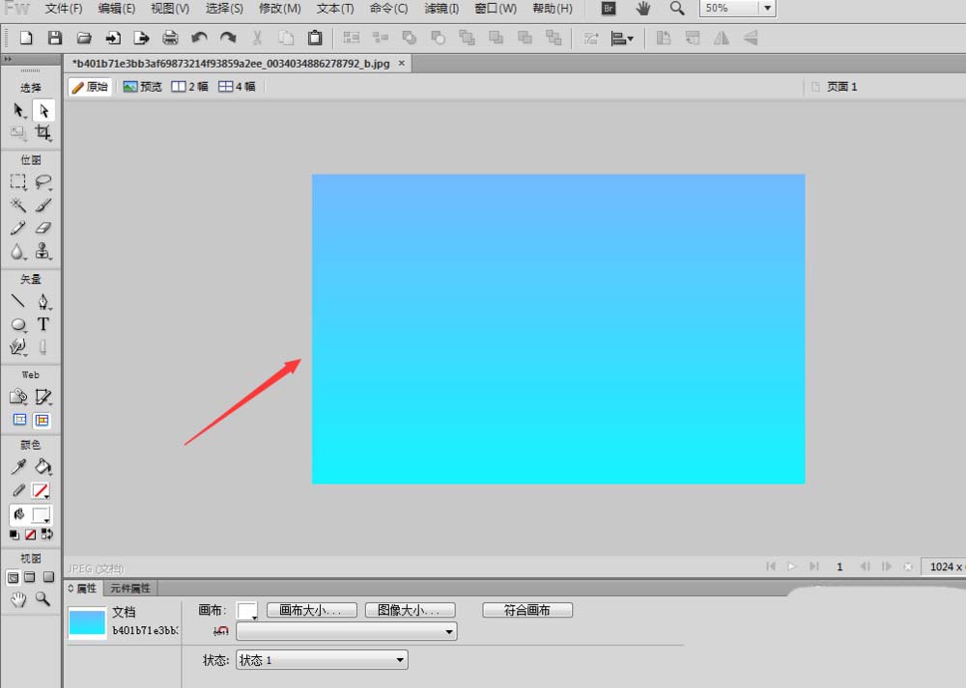Open the Align dropdown
The width and height of the screenshot is (966, 688).
(x=621, y=39)
